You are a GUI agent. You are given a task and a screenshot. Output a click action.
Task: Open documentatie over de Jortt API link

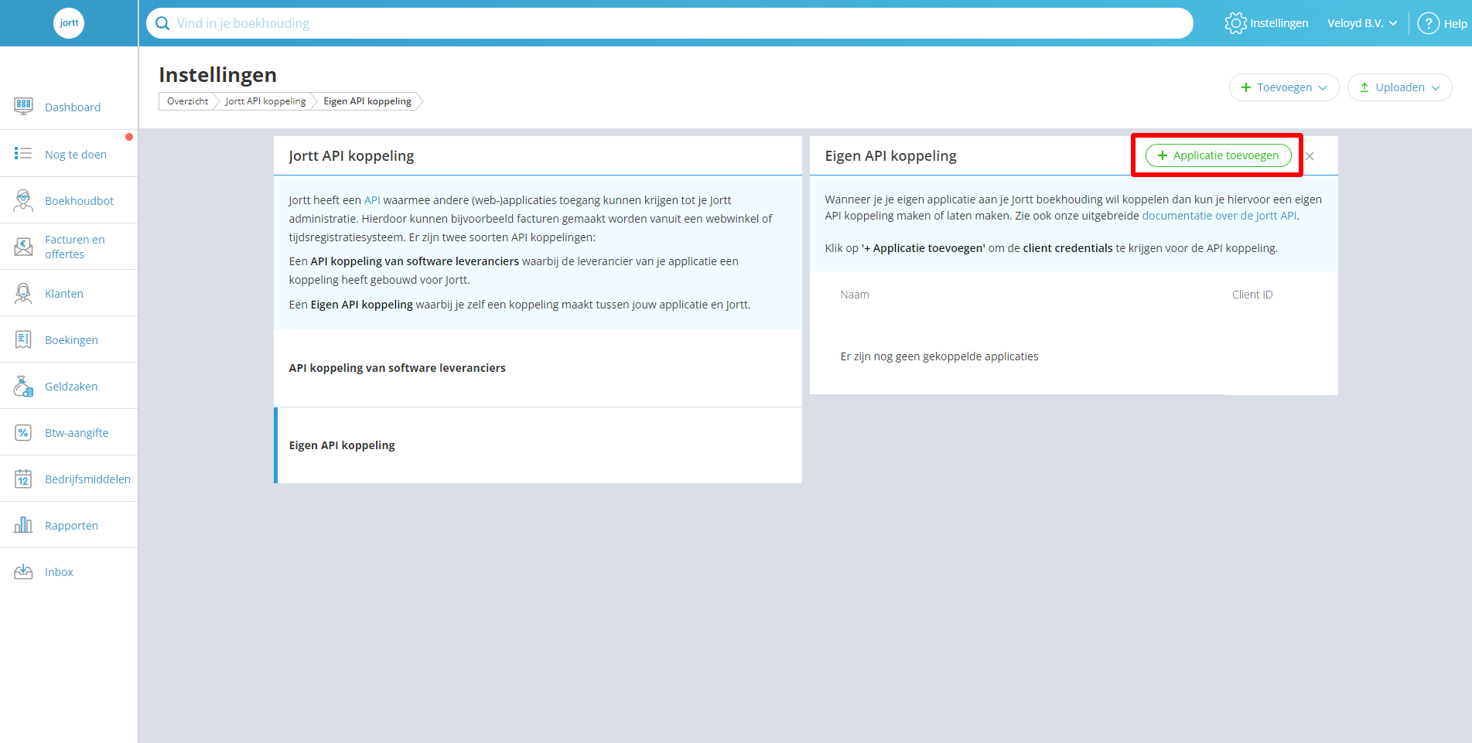(x=1219, y=216)
